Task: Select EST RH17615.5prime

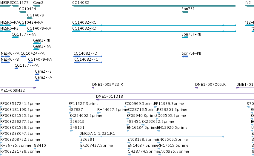Action: [x=173, y=146]
